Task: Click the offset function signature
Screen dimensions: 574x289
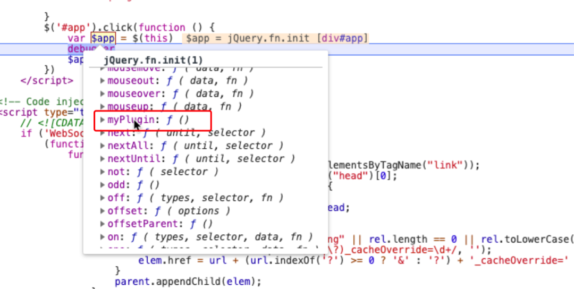Action: pos(192,211)
